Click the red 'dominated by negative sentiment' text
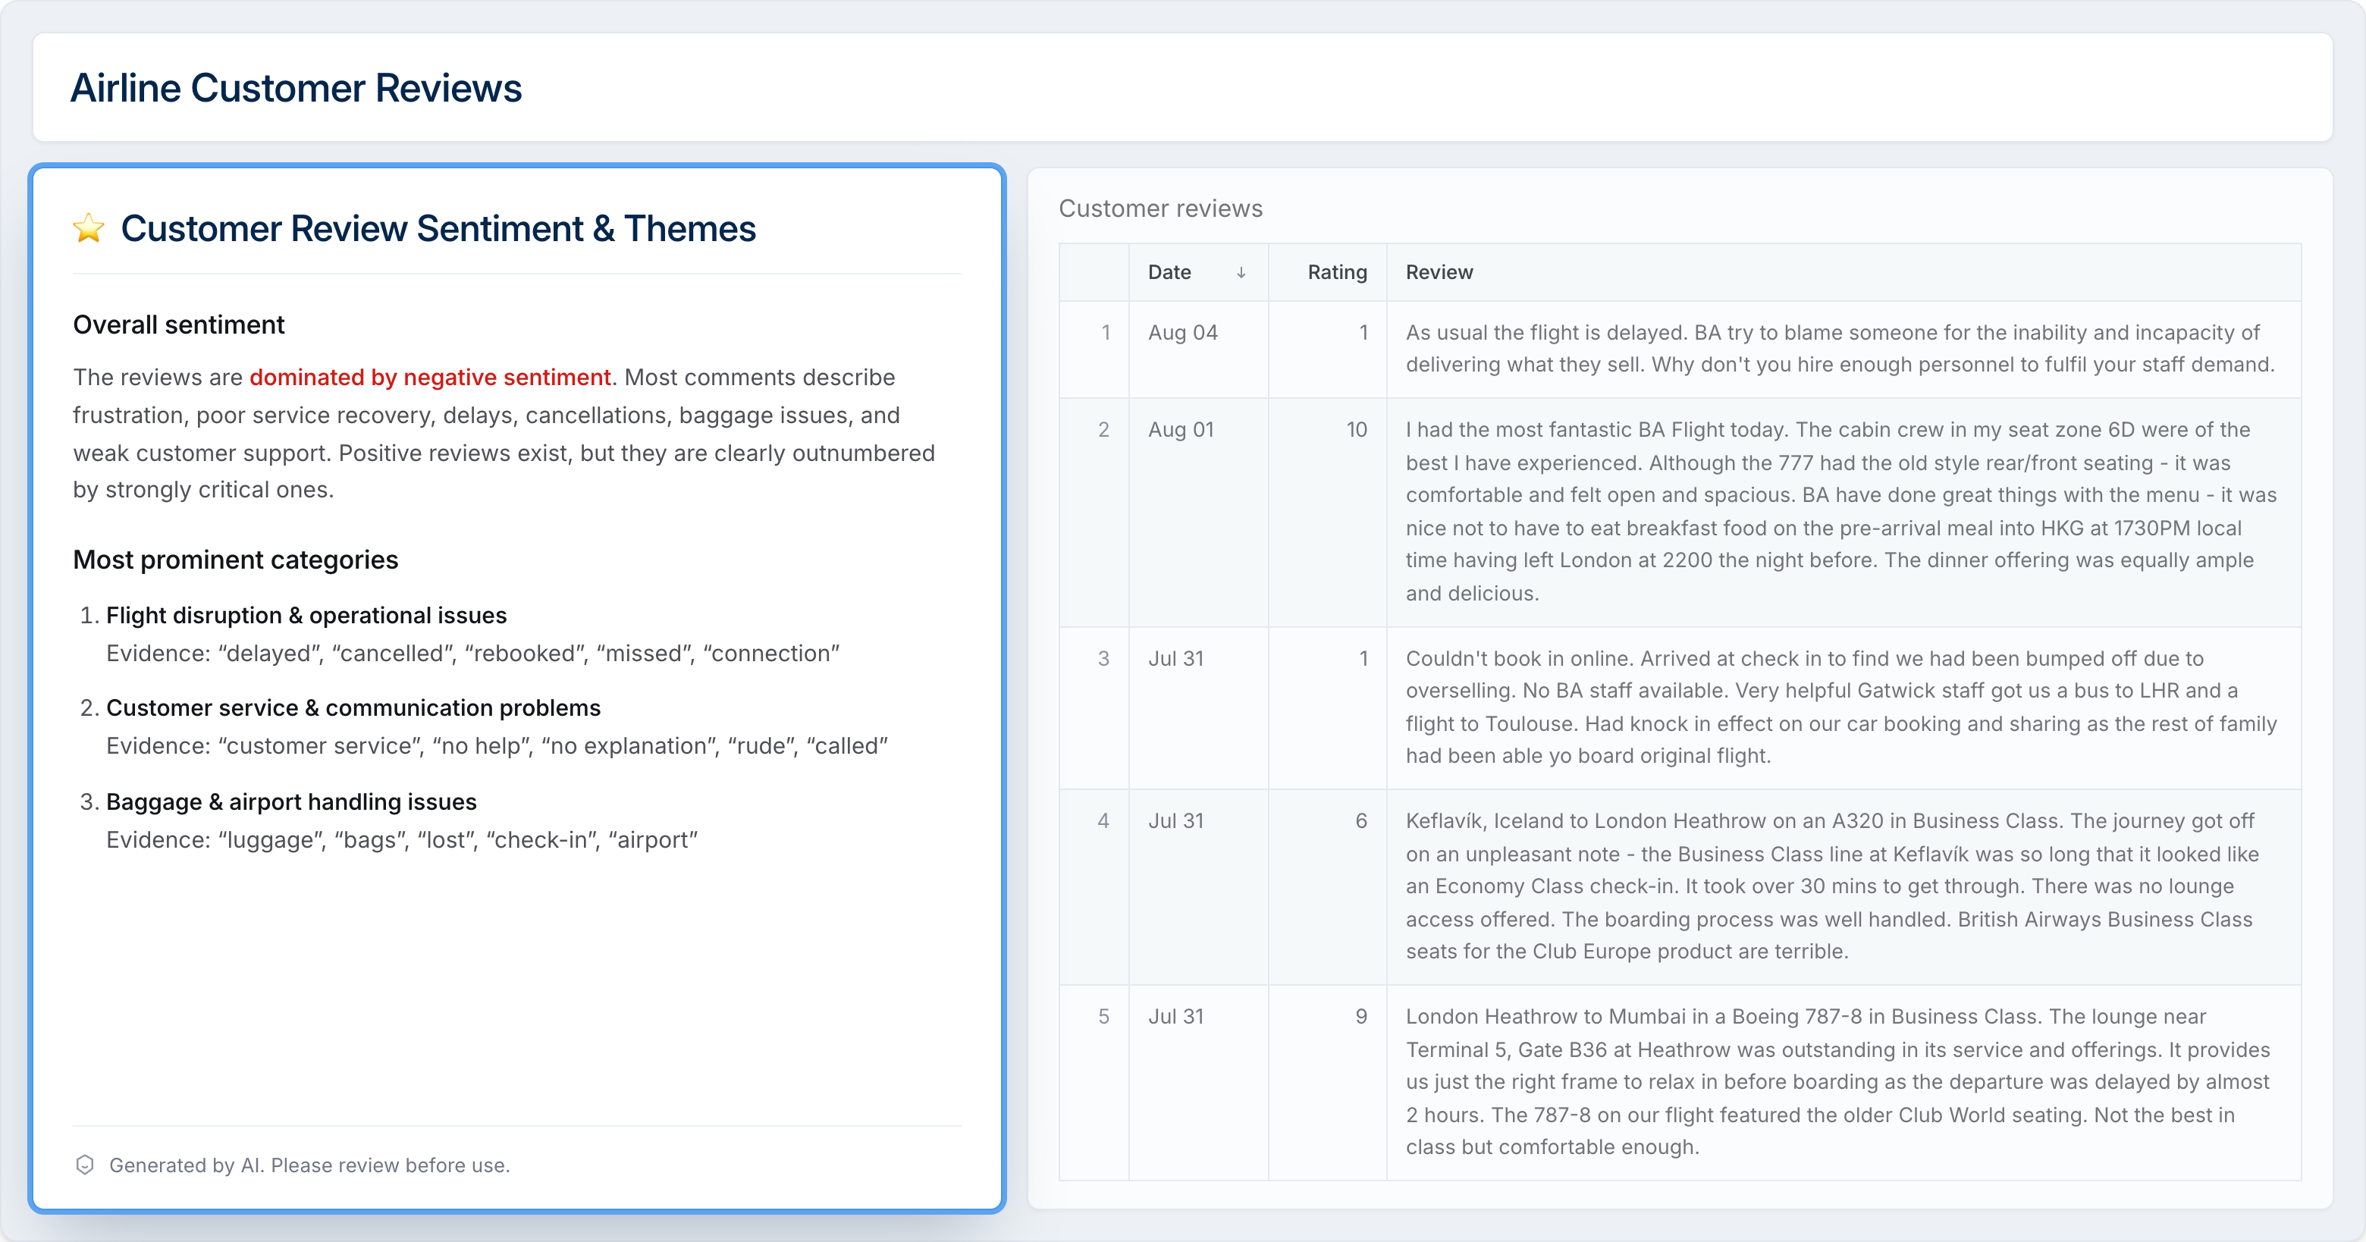 430,378
